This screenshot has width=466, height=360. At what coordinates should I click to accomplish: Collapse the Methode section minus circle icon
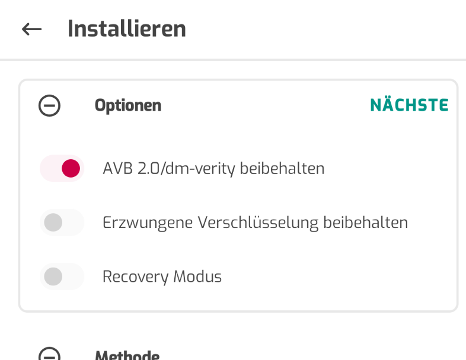coord(49,353)
